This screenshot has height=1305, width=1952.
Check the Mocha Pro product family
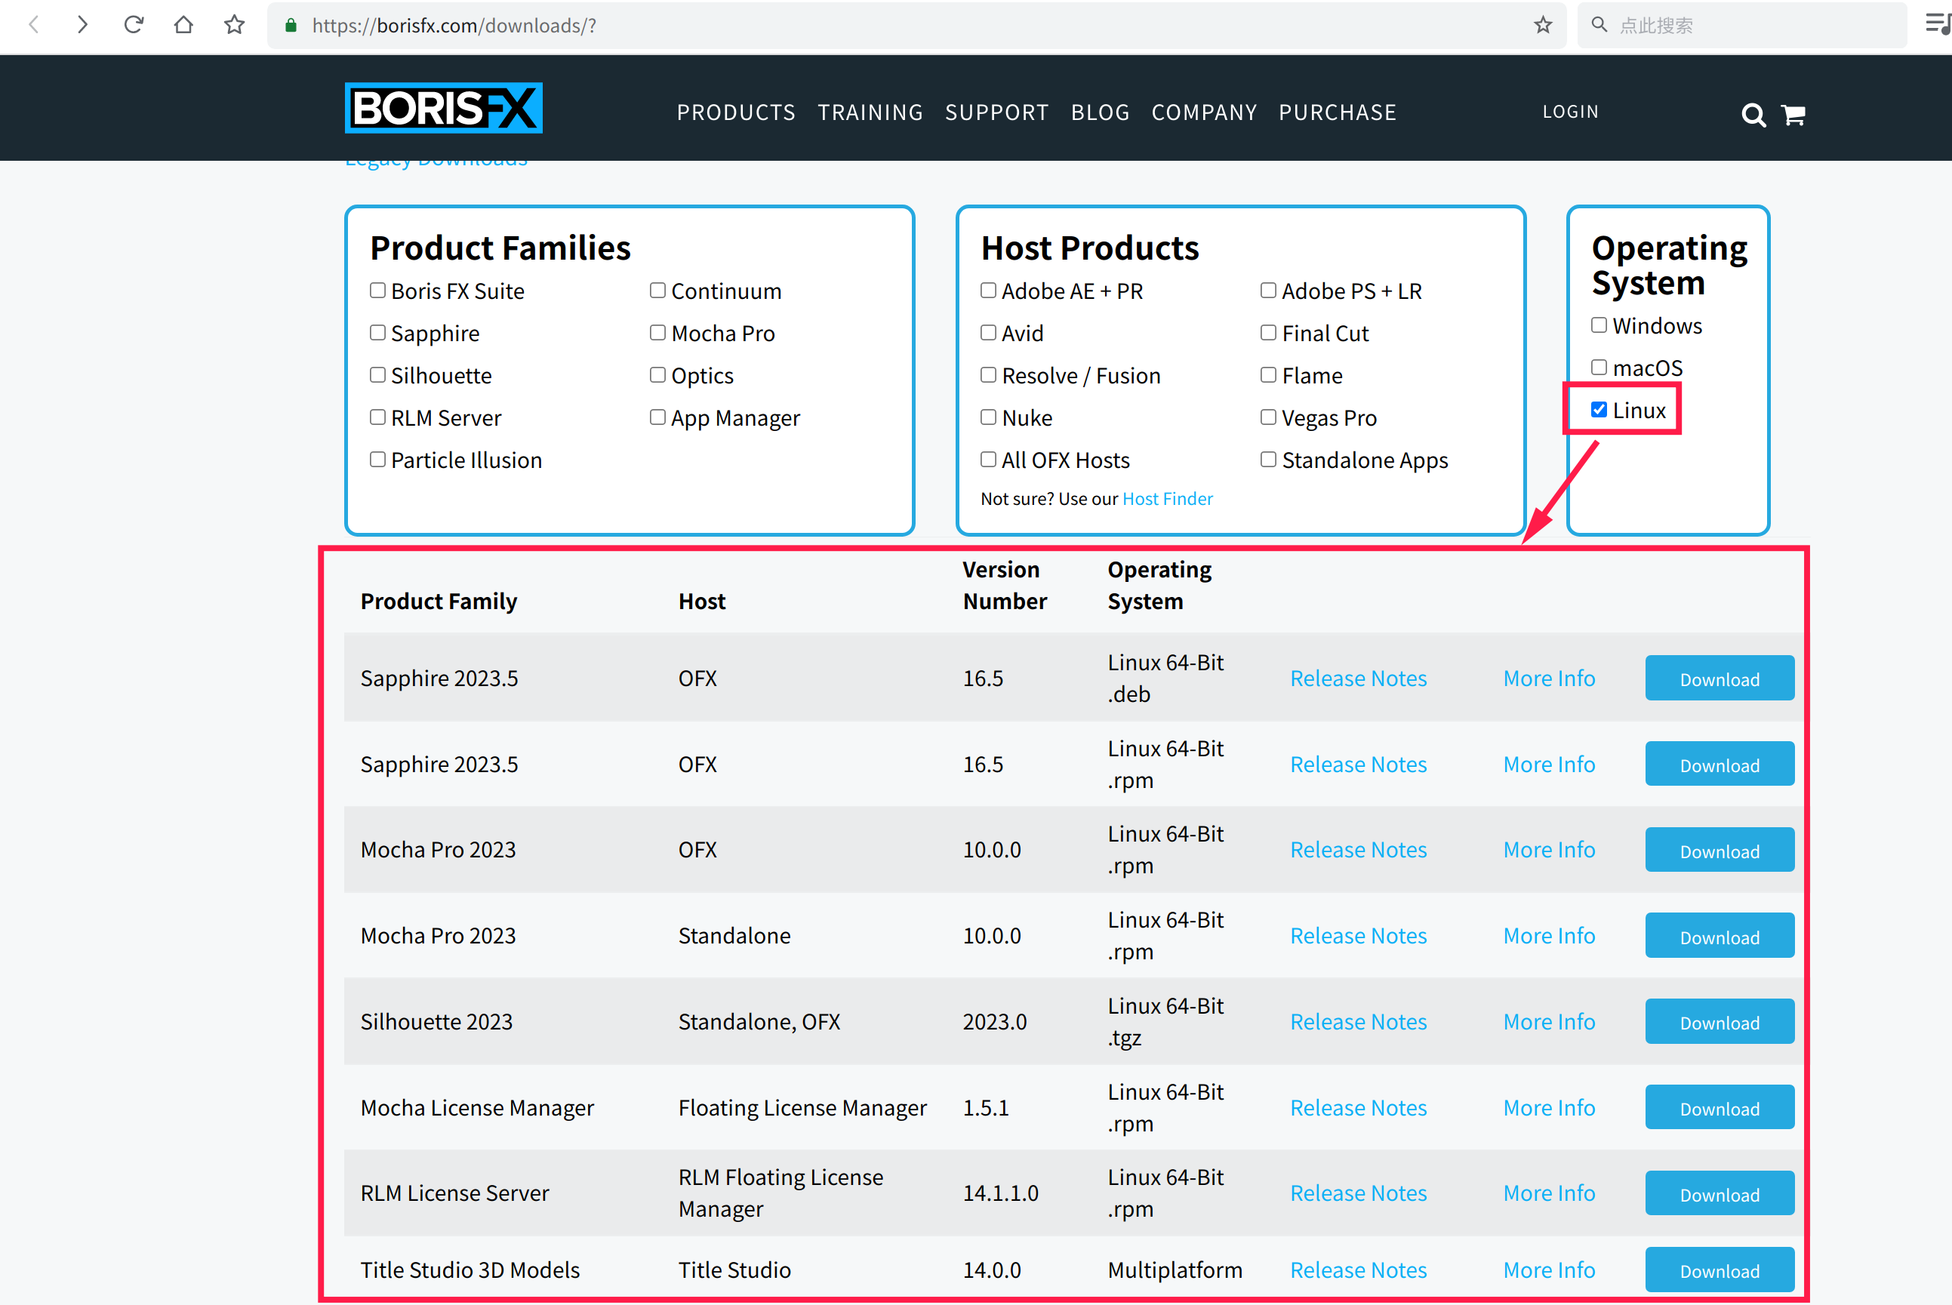pos(657,333)
